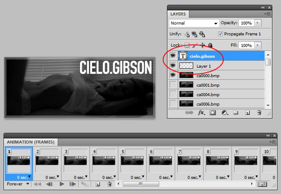Screen dimensions: 281x194
Task: Uncheck Propagate Frame 1
Action: pyautogui.click(x=221, y=34)
